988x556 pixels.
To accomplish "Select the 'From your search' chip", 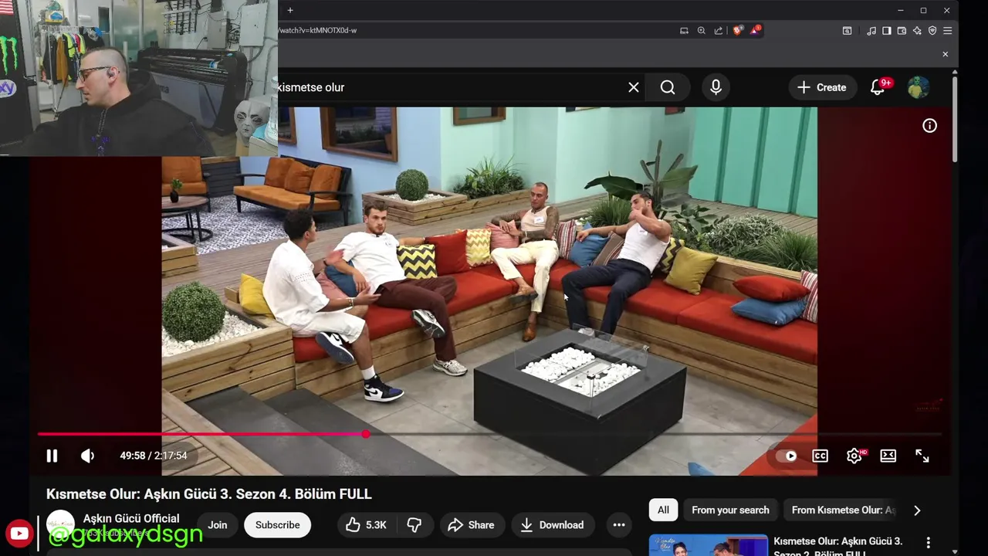I will click(x=730, y=510).
